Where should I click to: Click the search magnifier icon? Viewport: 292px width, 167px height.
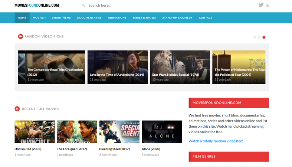[83, 5]
